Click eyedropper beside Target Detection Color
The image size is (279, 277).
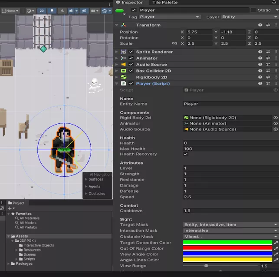(276, 243)
